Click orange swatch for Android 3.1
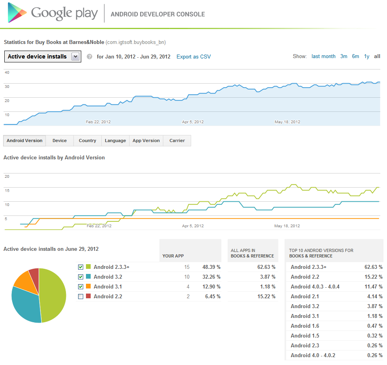Image resolution: width=387 pixels, height=365 pixels. (x=88, y=286)
